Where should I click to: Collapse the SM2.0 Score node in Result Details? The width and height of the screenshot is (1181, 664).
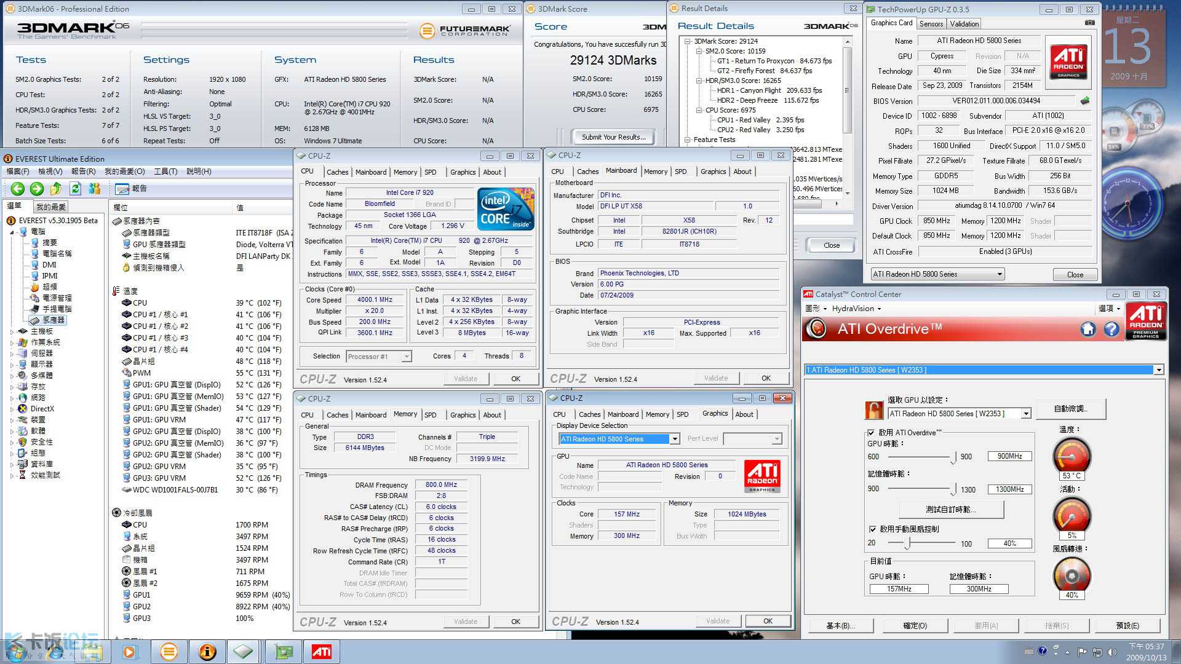(699, 51)
